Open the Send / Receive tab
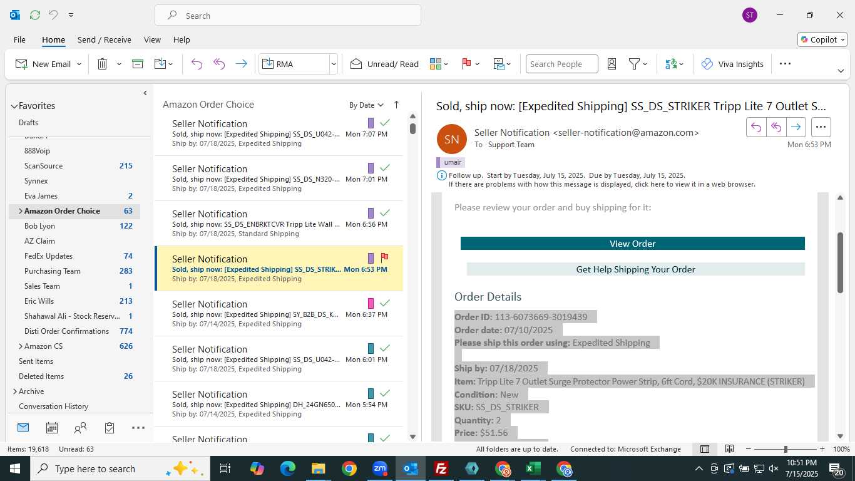 (105, 39)
